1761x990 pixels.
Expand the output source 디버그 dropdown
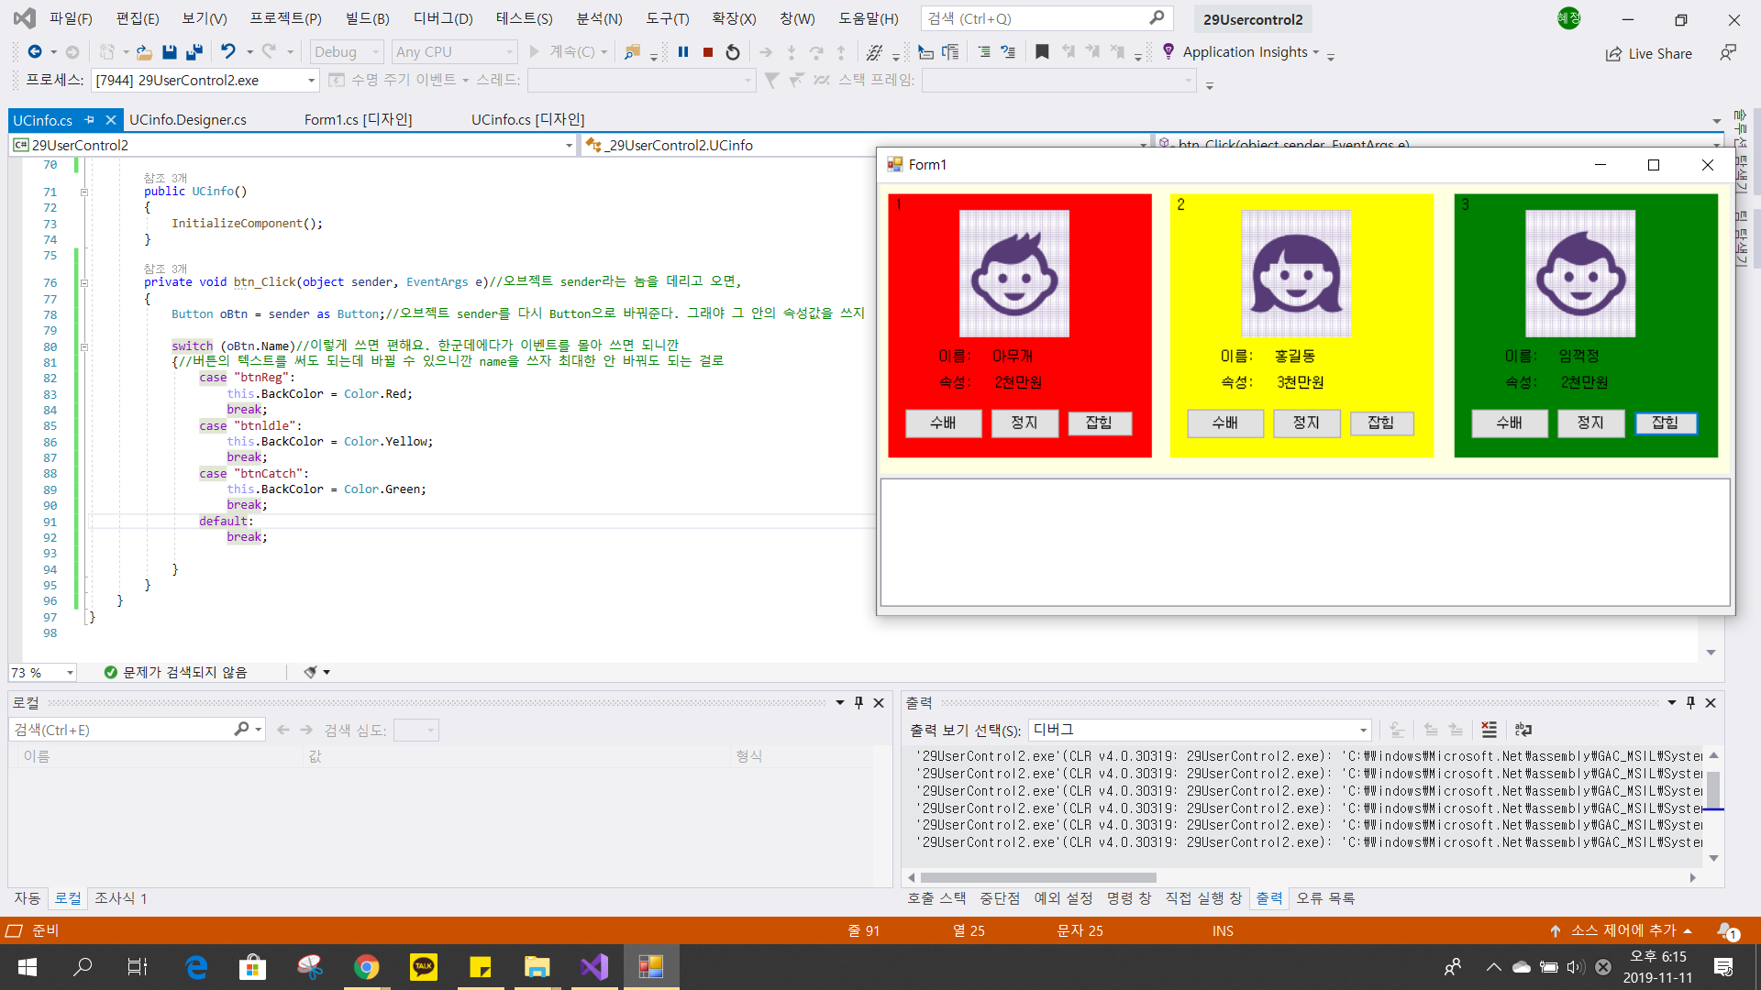tap(1363, 730)
